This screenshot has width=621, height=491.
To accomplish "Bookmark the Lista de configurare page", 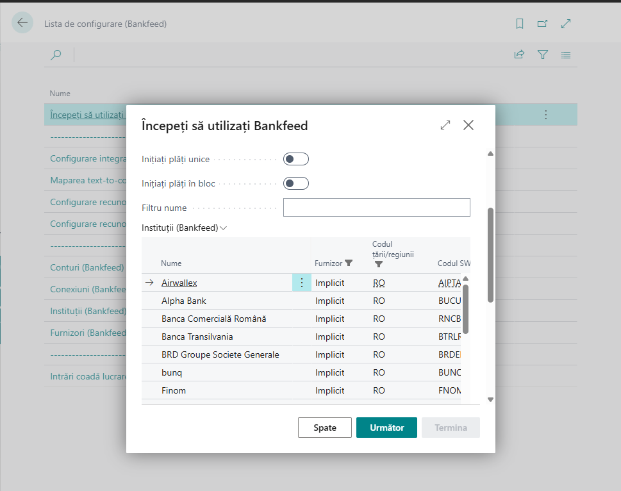I will point(520,24).
